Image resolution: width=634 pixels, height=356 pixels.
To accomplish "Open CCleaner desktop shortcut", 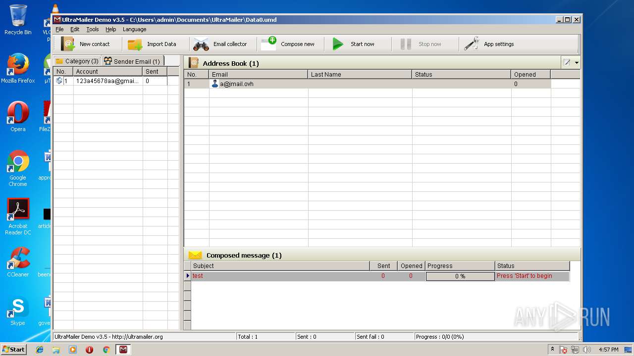I will 18,262.
